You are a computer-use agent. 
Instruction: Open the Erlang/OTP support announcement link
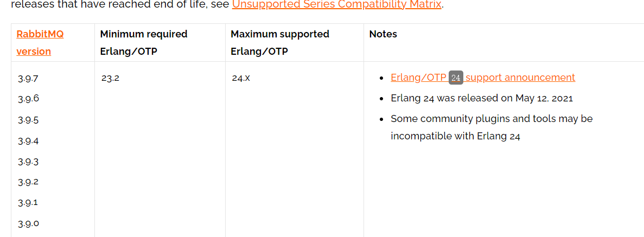click(x=520, y=78)
